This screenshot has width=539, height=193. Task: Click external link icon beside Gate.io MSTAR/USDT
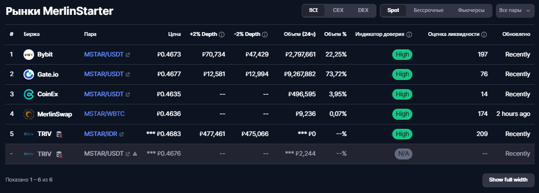pos(128,75)
